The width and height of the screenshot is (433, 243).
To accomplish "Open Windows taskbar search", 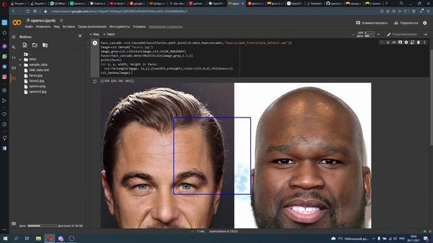I will tap(16, 238).
